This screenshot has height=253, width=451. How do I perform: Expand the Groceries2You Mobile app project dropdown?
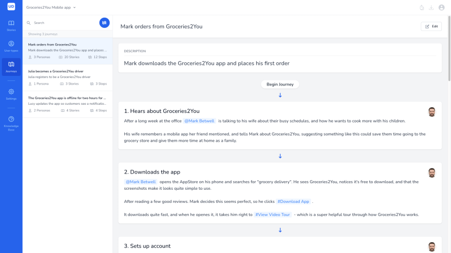point(51,8)
